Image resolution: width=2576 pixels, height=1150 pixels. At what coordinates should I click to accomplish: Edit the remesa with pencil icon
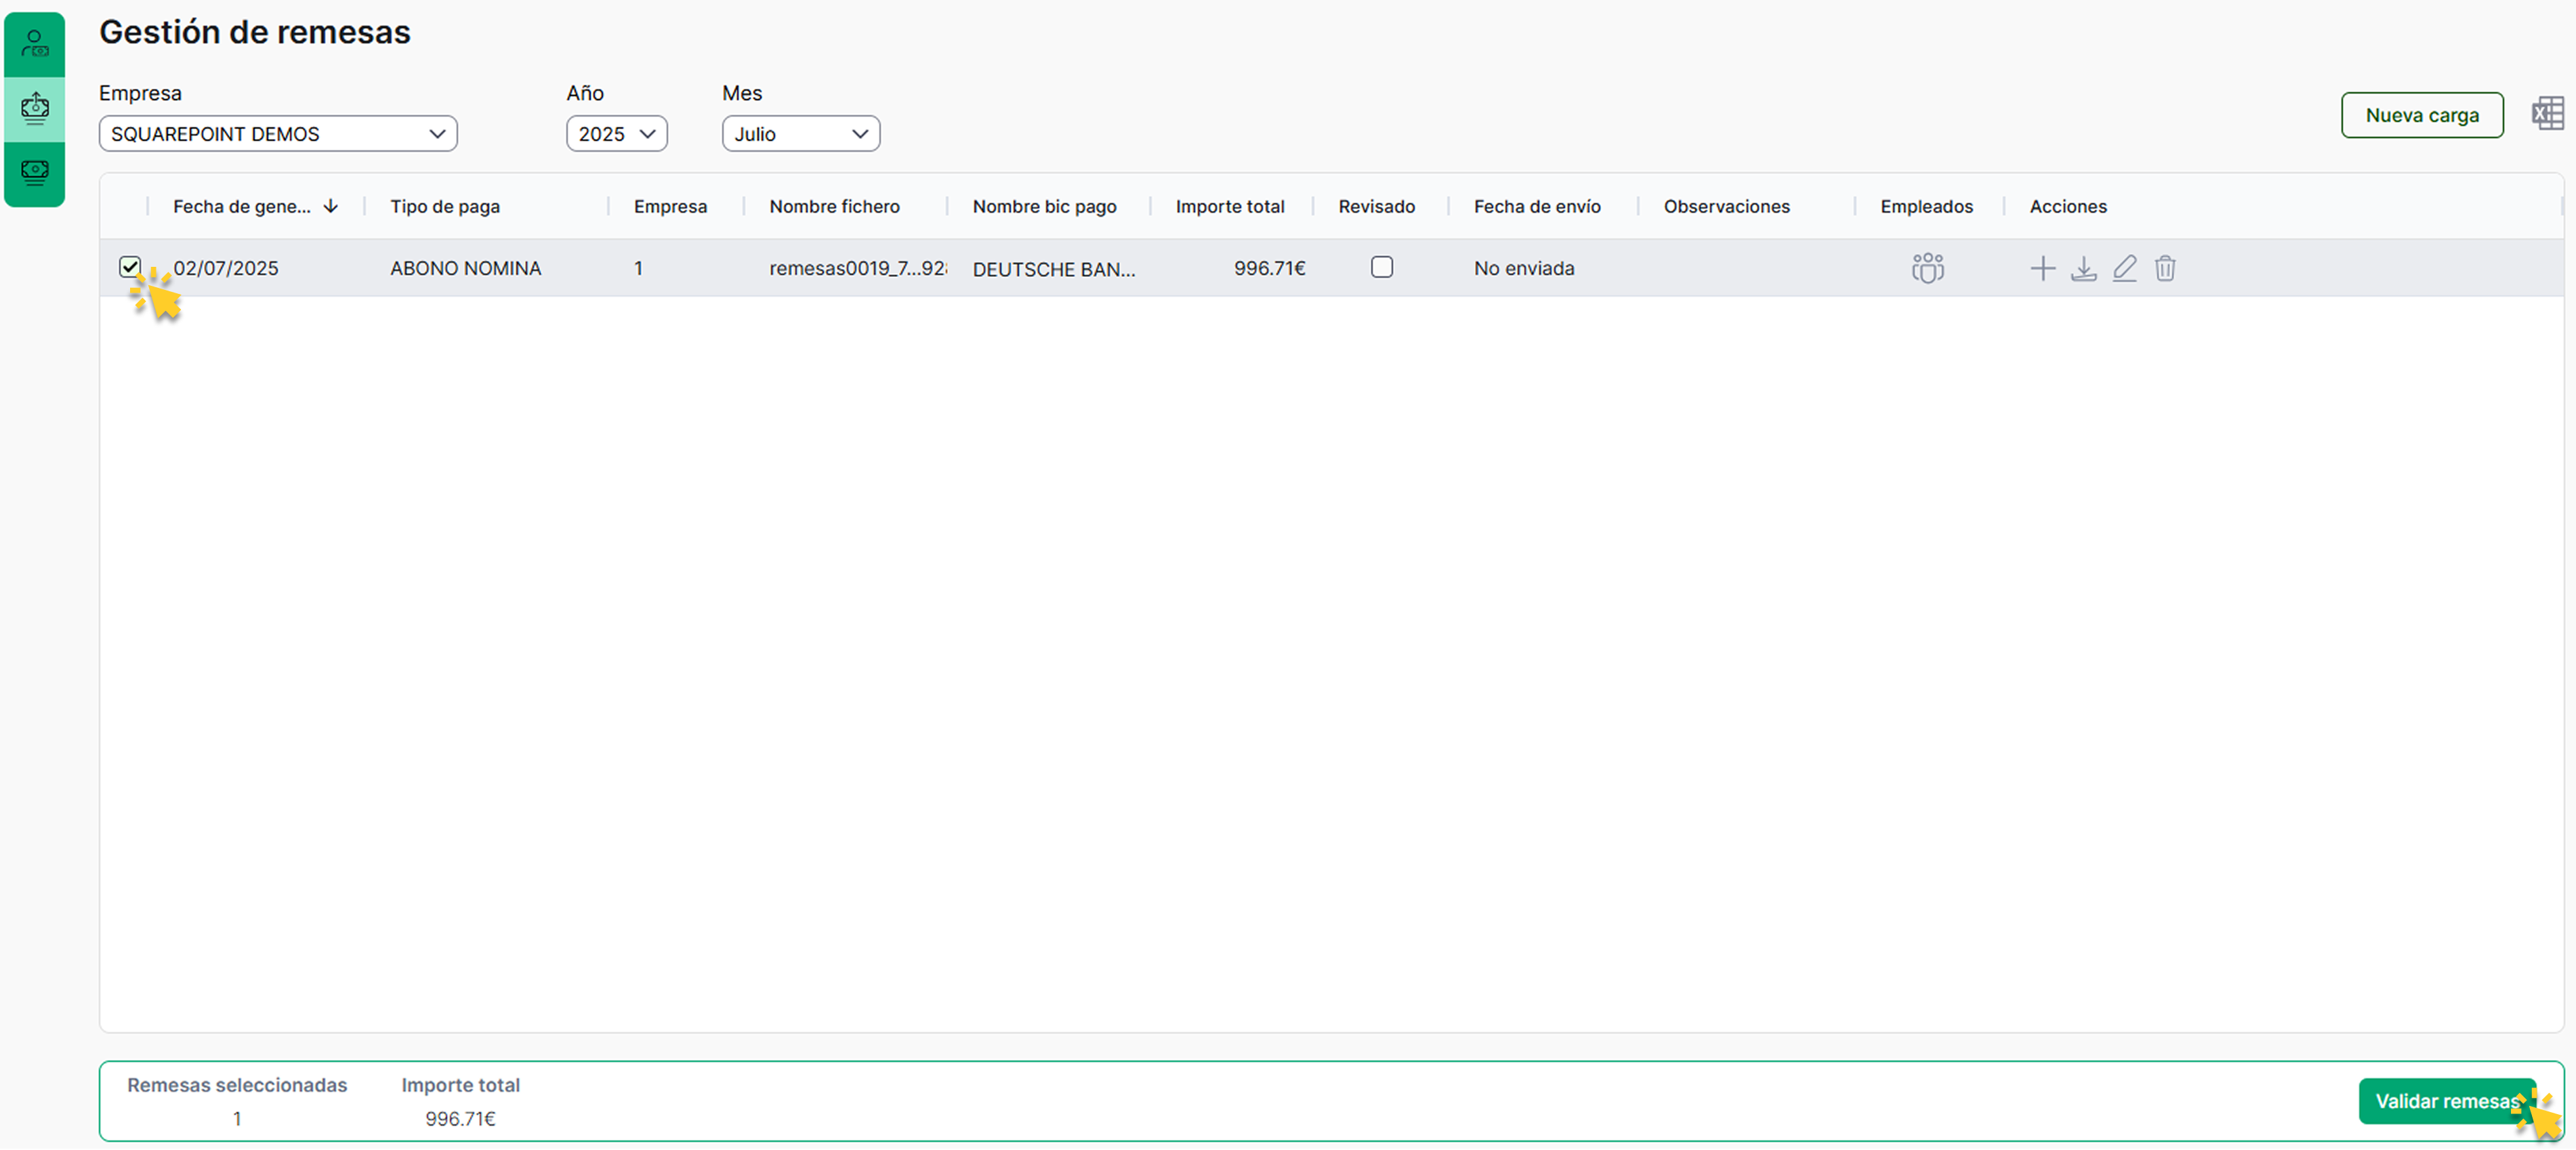click(2124, 268)
